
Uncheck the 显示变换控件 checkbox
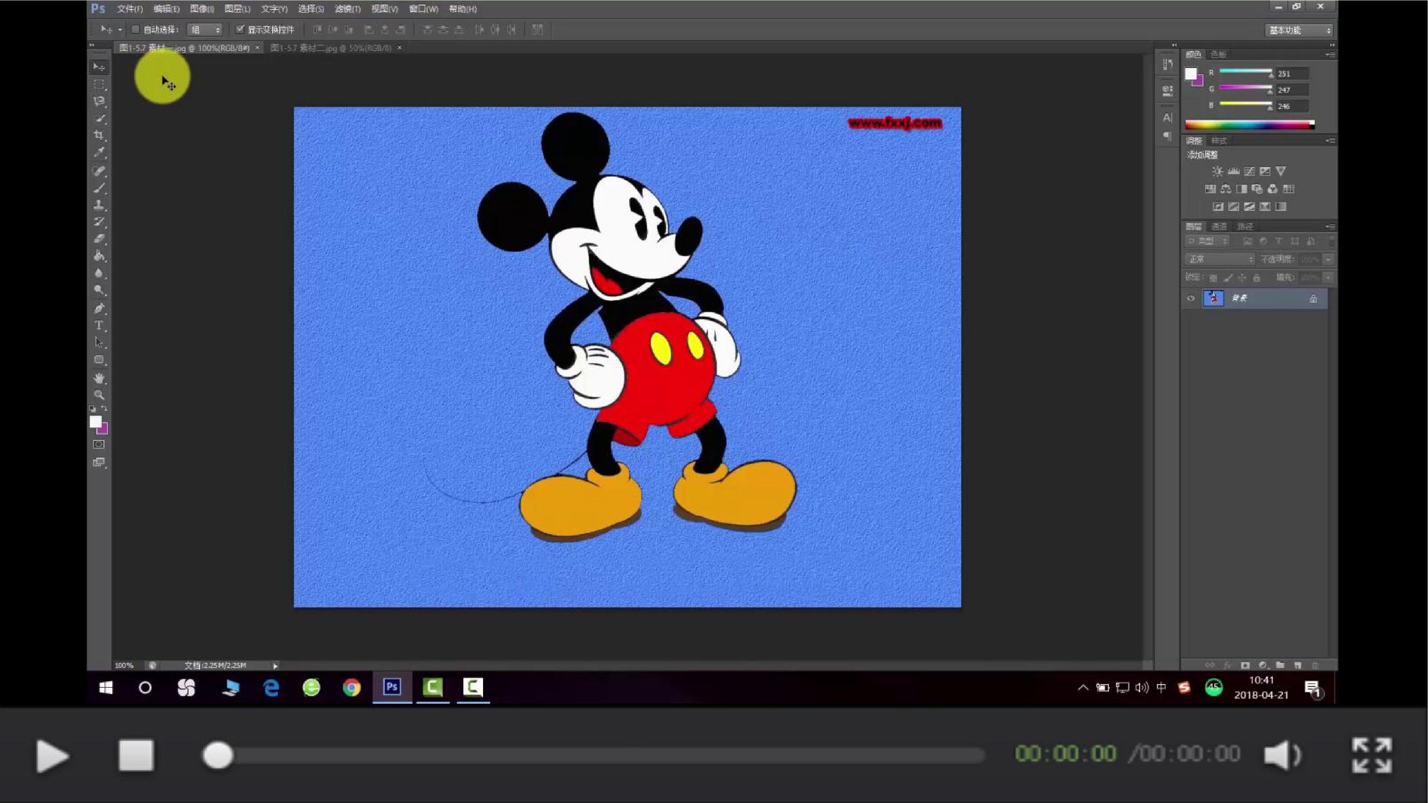click(x=240, y=29)
